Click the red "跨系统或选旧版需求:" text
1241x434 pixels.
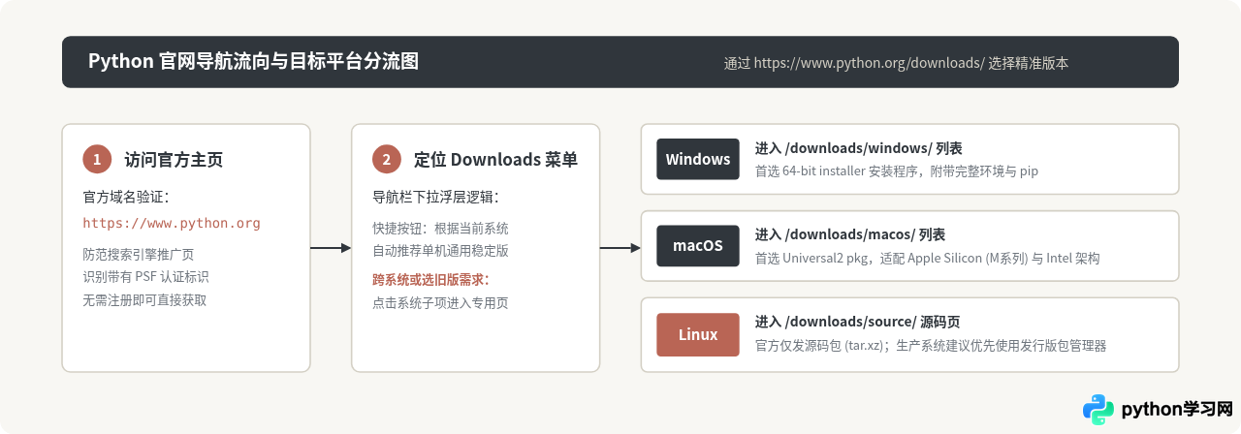[431, 279]
